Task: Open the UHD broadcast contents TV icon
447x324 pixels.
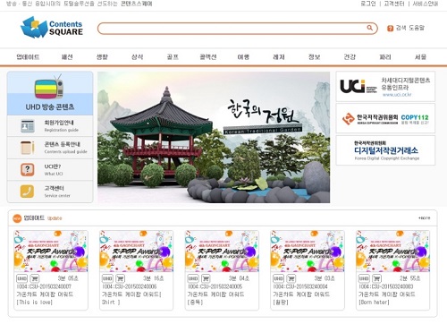Action: (x=49, y=87)
